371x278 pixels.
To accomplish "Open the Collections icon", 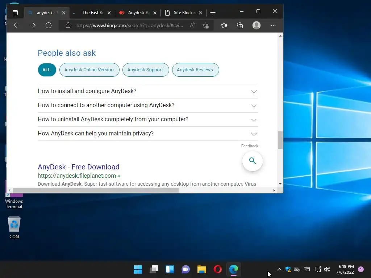I will tap(240, 25).
